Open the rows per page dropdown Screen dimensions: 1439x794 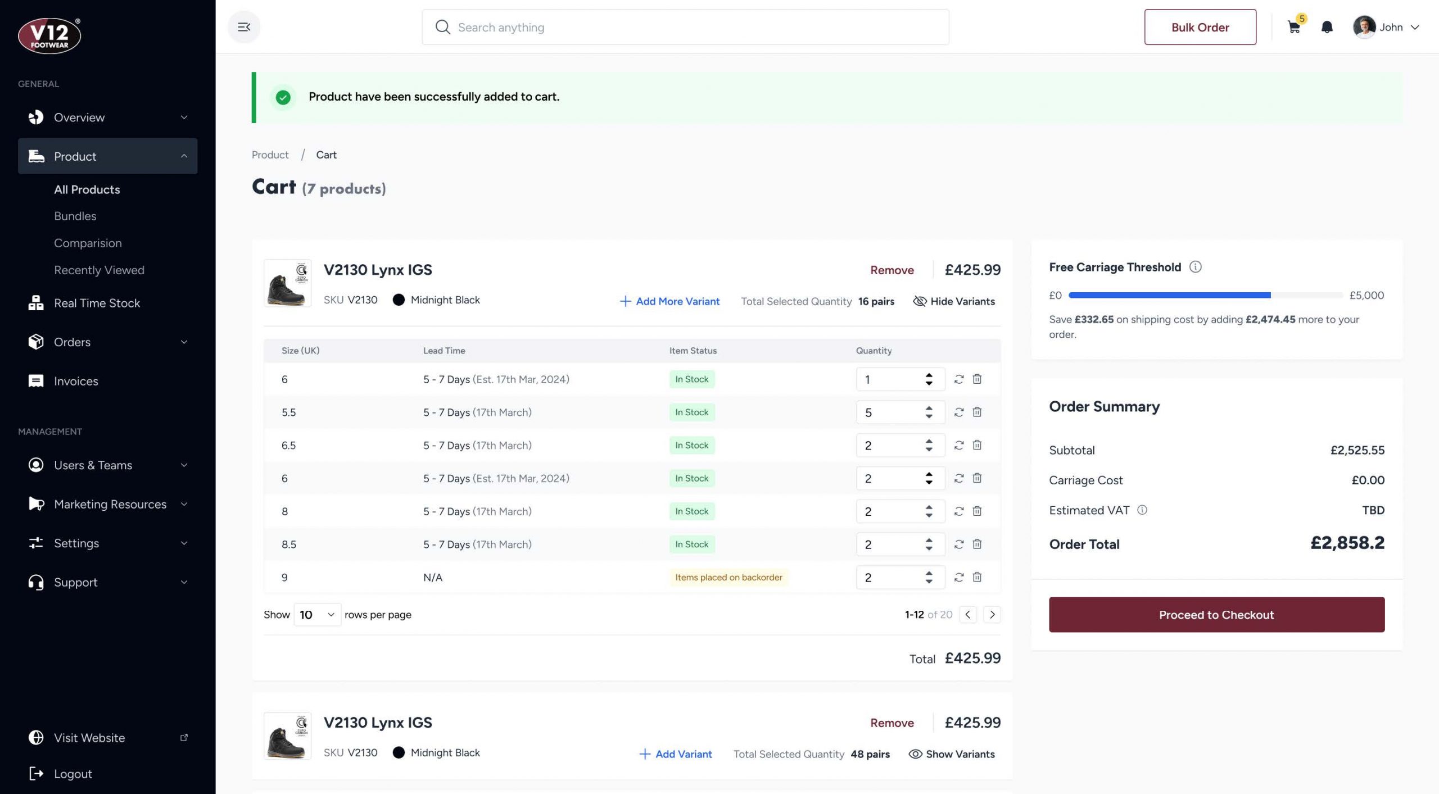[317, 614]
